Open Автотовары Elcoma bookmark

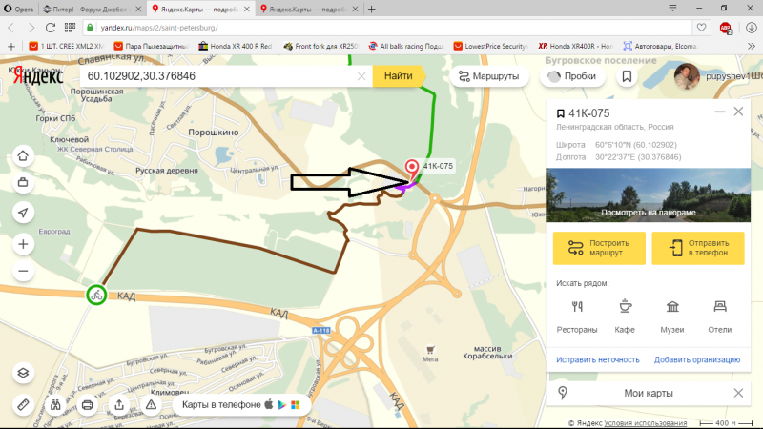tap(660, 46)
